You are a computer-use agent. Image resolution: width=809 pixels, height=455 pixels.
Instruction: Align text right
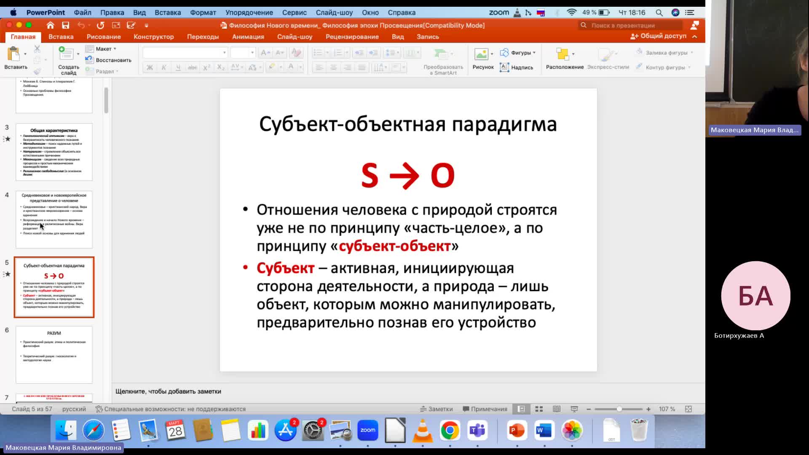(347, 67)
